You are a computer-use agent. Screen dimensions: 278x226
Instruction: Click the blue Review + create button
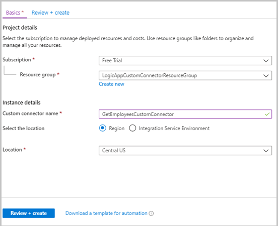(29, 213)
